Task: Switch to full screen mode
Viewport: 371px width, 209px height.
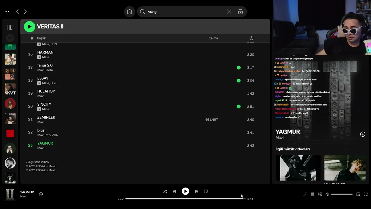Action: tap(366, 194)
